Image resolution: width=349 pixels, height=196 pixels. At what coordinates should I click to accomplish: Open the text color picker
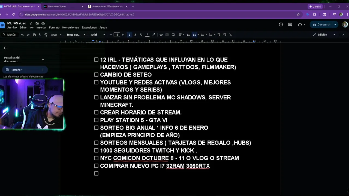[147, 35]
